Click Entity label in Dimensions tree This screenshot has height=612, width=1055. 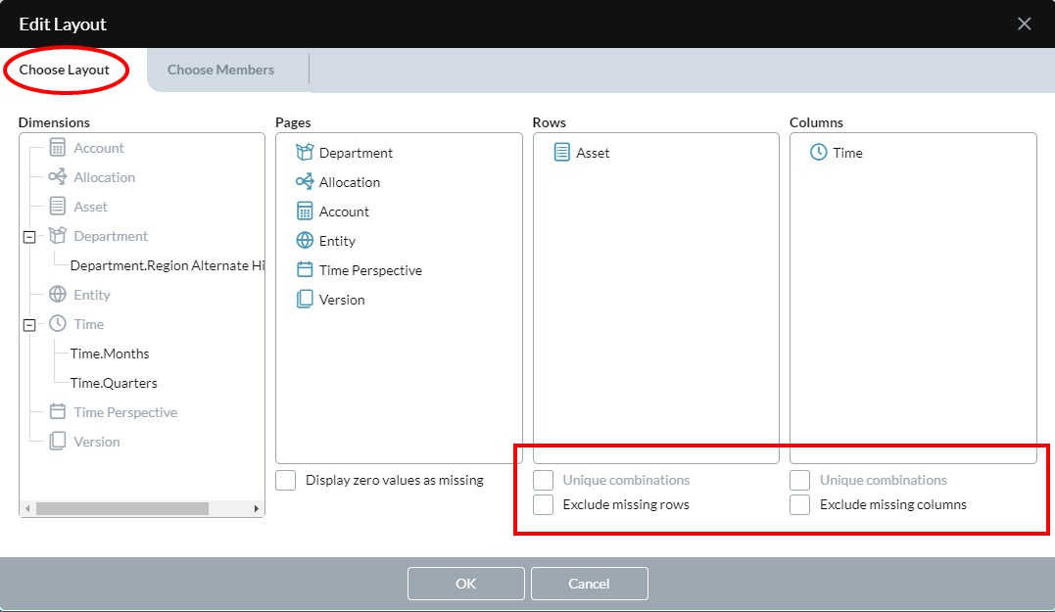click(x=92, y=295)
